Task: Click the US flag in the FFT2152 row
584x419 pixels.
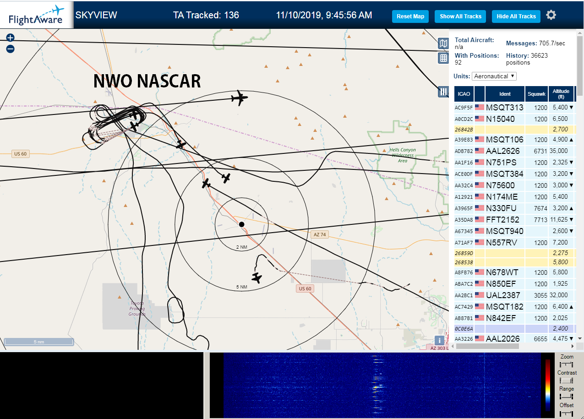Action: tap(480, 220)
